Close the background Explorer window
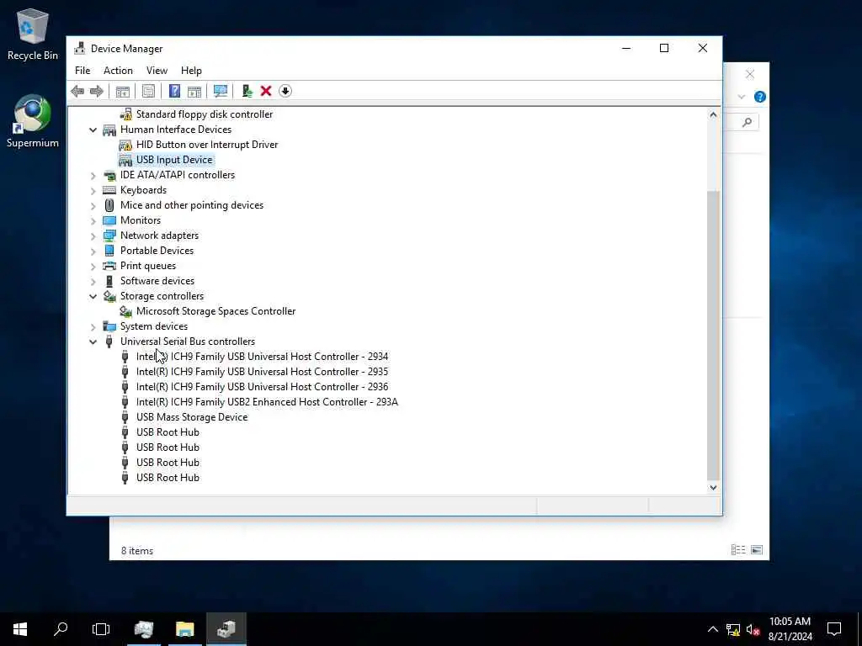 750,74
